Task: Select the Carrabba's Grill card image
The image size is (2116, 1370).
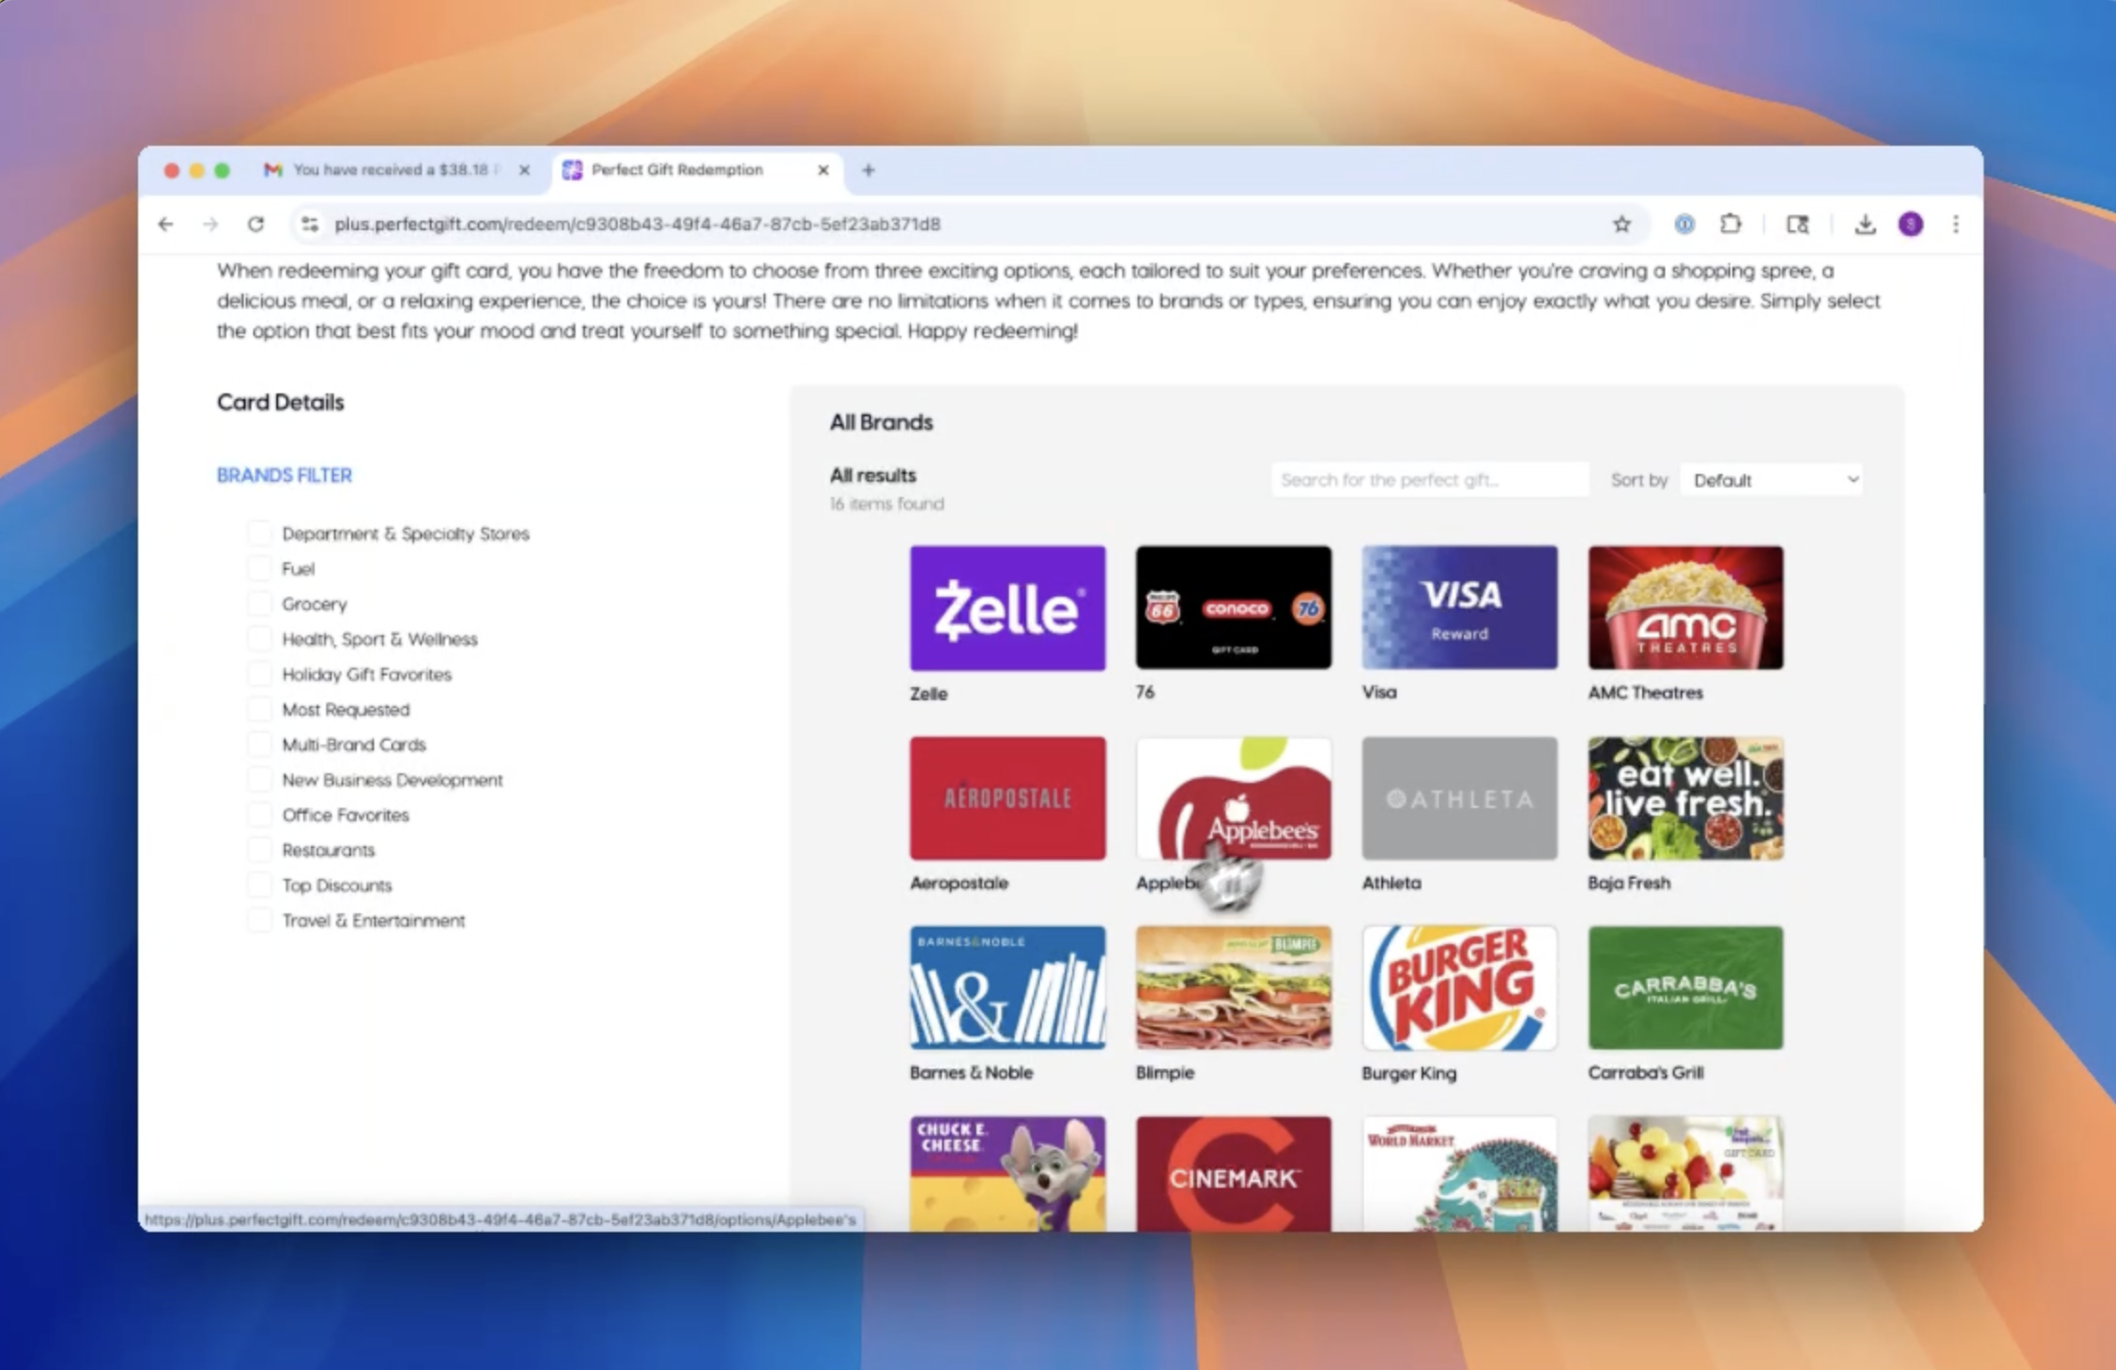Action: click(1685, 987)
